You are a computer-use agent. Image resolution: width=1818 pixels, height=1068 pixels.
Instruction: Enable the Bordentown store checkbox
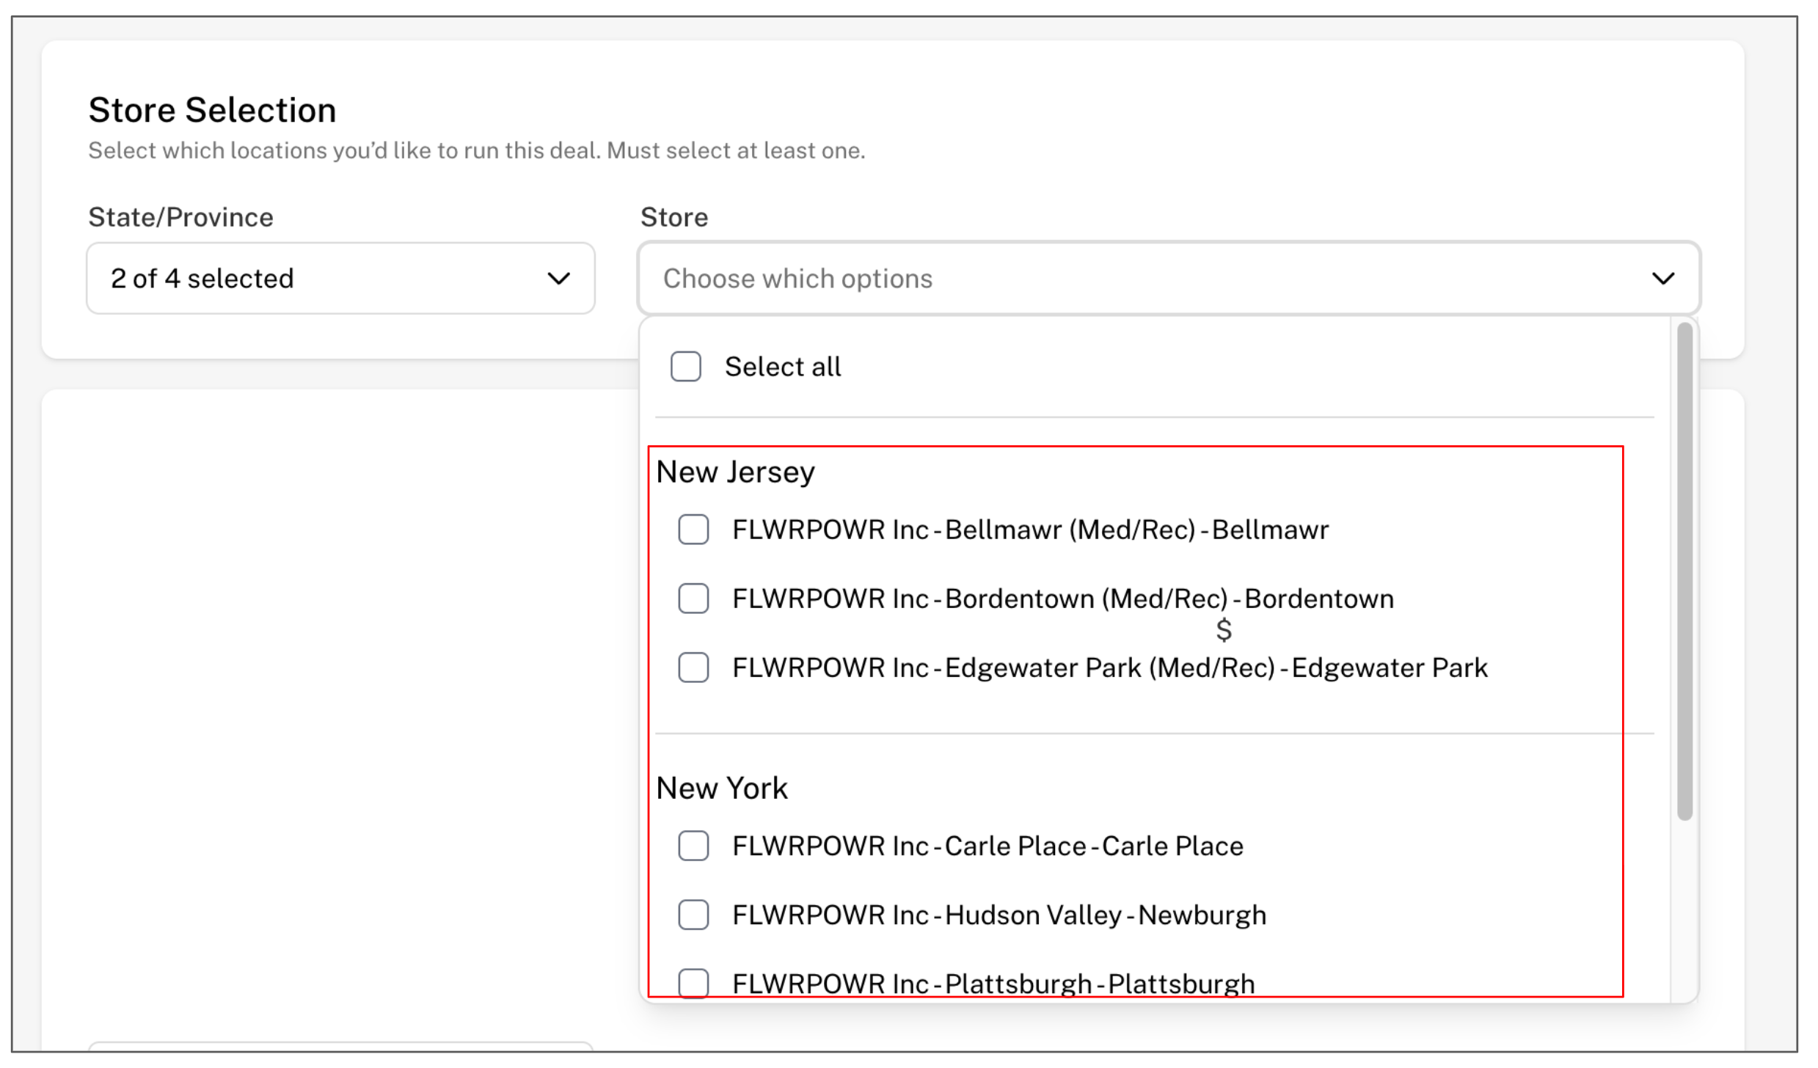click(693, 598)
